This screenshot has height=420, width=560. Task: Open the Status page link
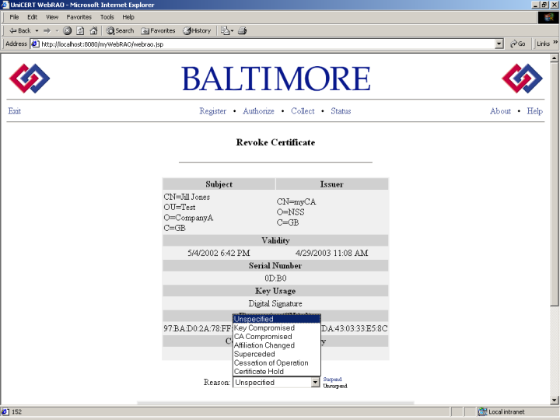pyautogui.click(x=341, y=111)
